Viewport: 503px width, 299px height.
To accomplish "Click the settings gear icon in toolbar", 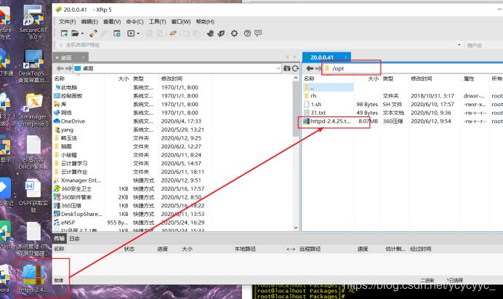I will point(234,33).
